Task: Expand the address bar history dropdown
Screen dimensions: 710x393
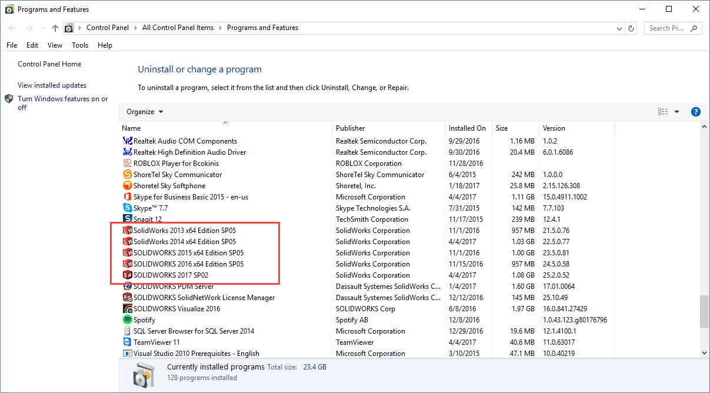Action: [x=619, y=28]
